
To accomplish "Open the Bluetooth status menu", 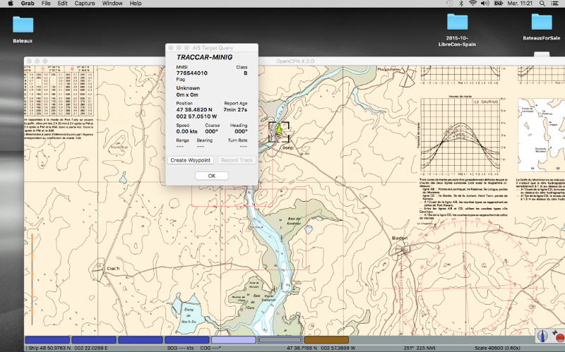I will [461, 4].
